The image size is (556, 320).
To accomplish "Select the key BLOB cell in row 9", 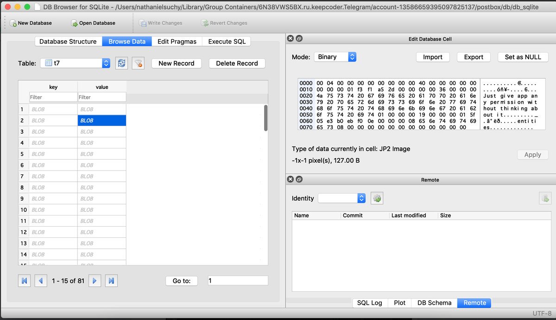I will (53, 198).
